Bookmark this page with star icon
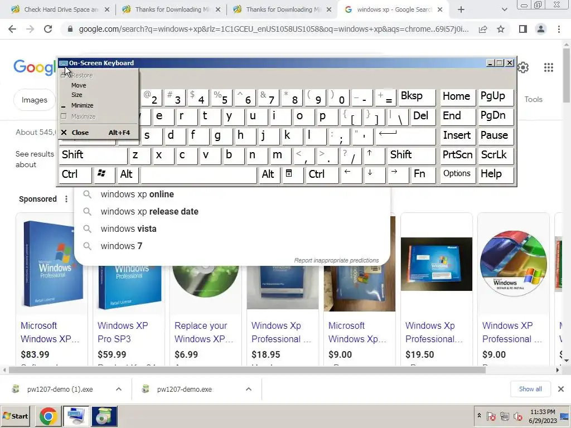The height and width of the screenshot is (428, 571). pos(501,29)
